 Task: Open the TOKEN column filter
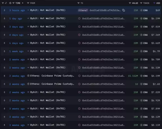tap(141, 3)
